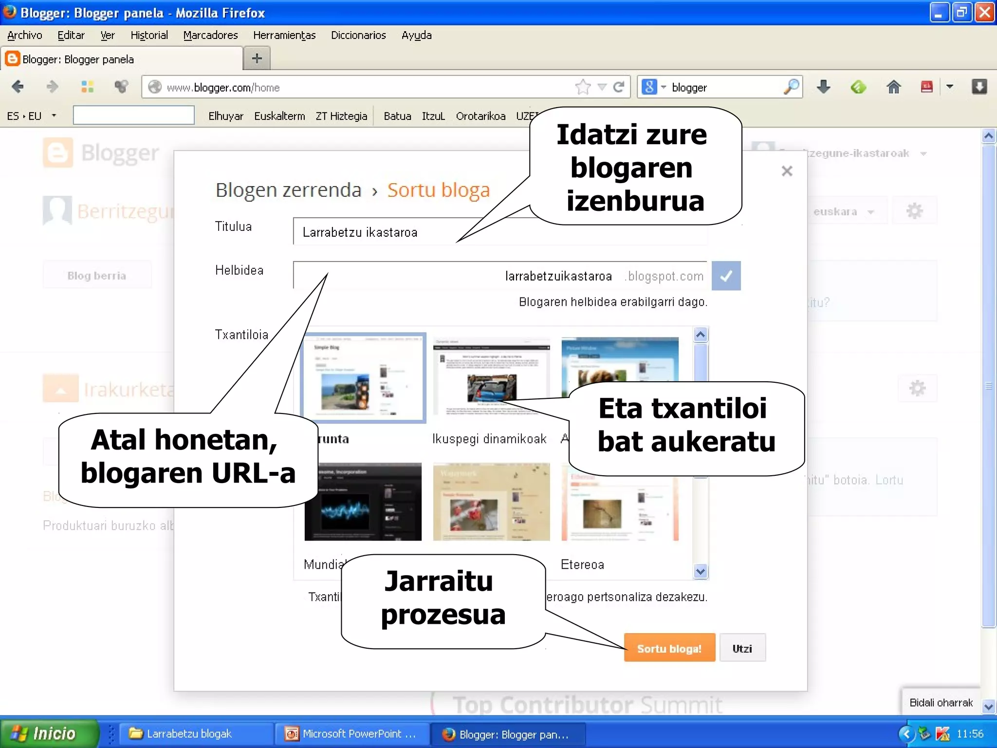Screen dimensions: 997x748
Task: Open the Ver menu
Action: pyautogui.click(x=108, y=35)
